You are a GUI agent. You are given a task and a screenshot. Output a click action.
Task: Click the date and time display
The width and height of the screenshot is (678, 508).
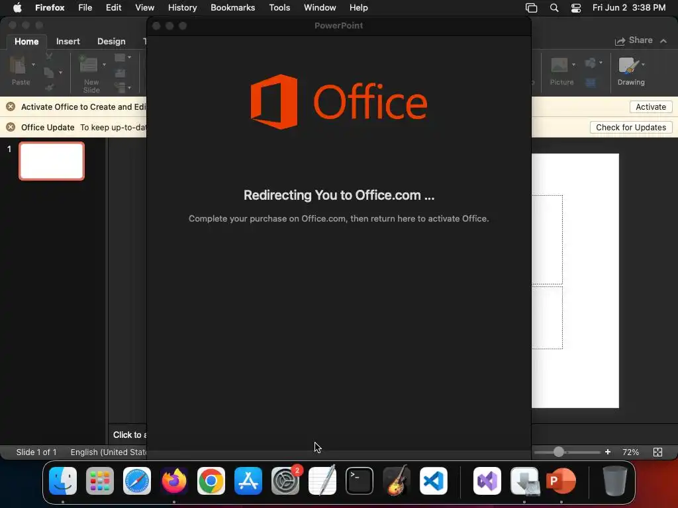(x=629, y=7)
